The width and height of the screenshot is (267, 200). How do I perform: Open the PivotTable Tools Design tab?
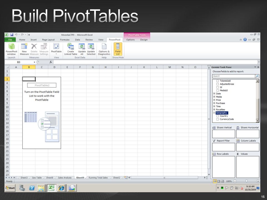pyautogui.click(x=144, y=40)
